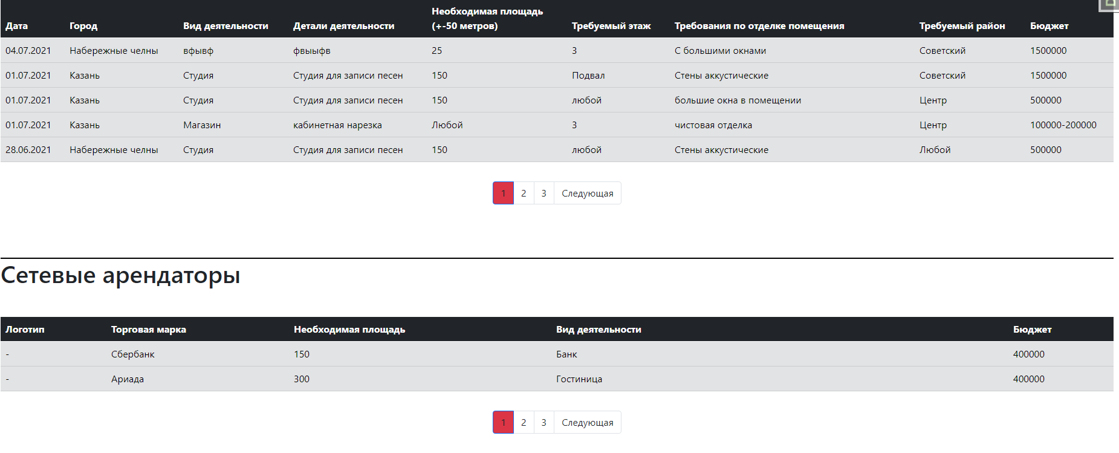
Task: Click the area value 25
Action: [436, 51]
